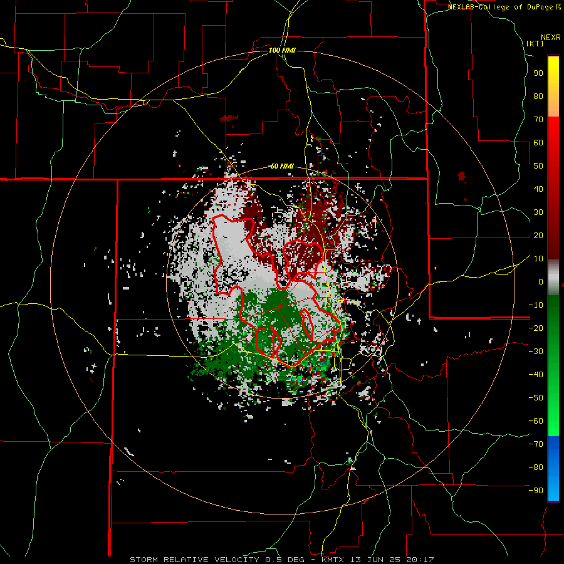Select the -50 value on the velocity scale
The image size is (564, 564).
coord(536,398)
